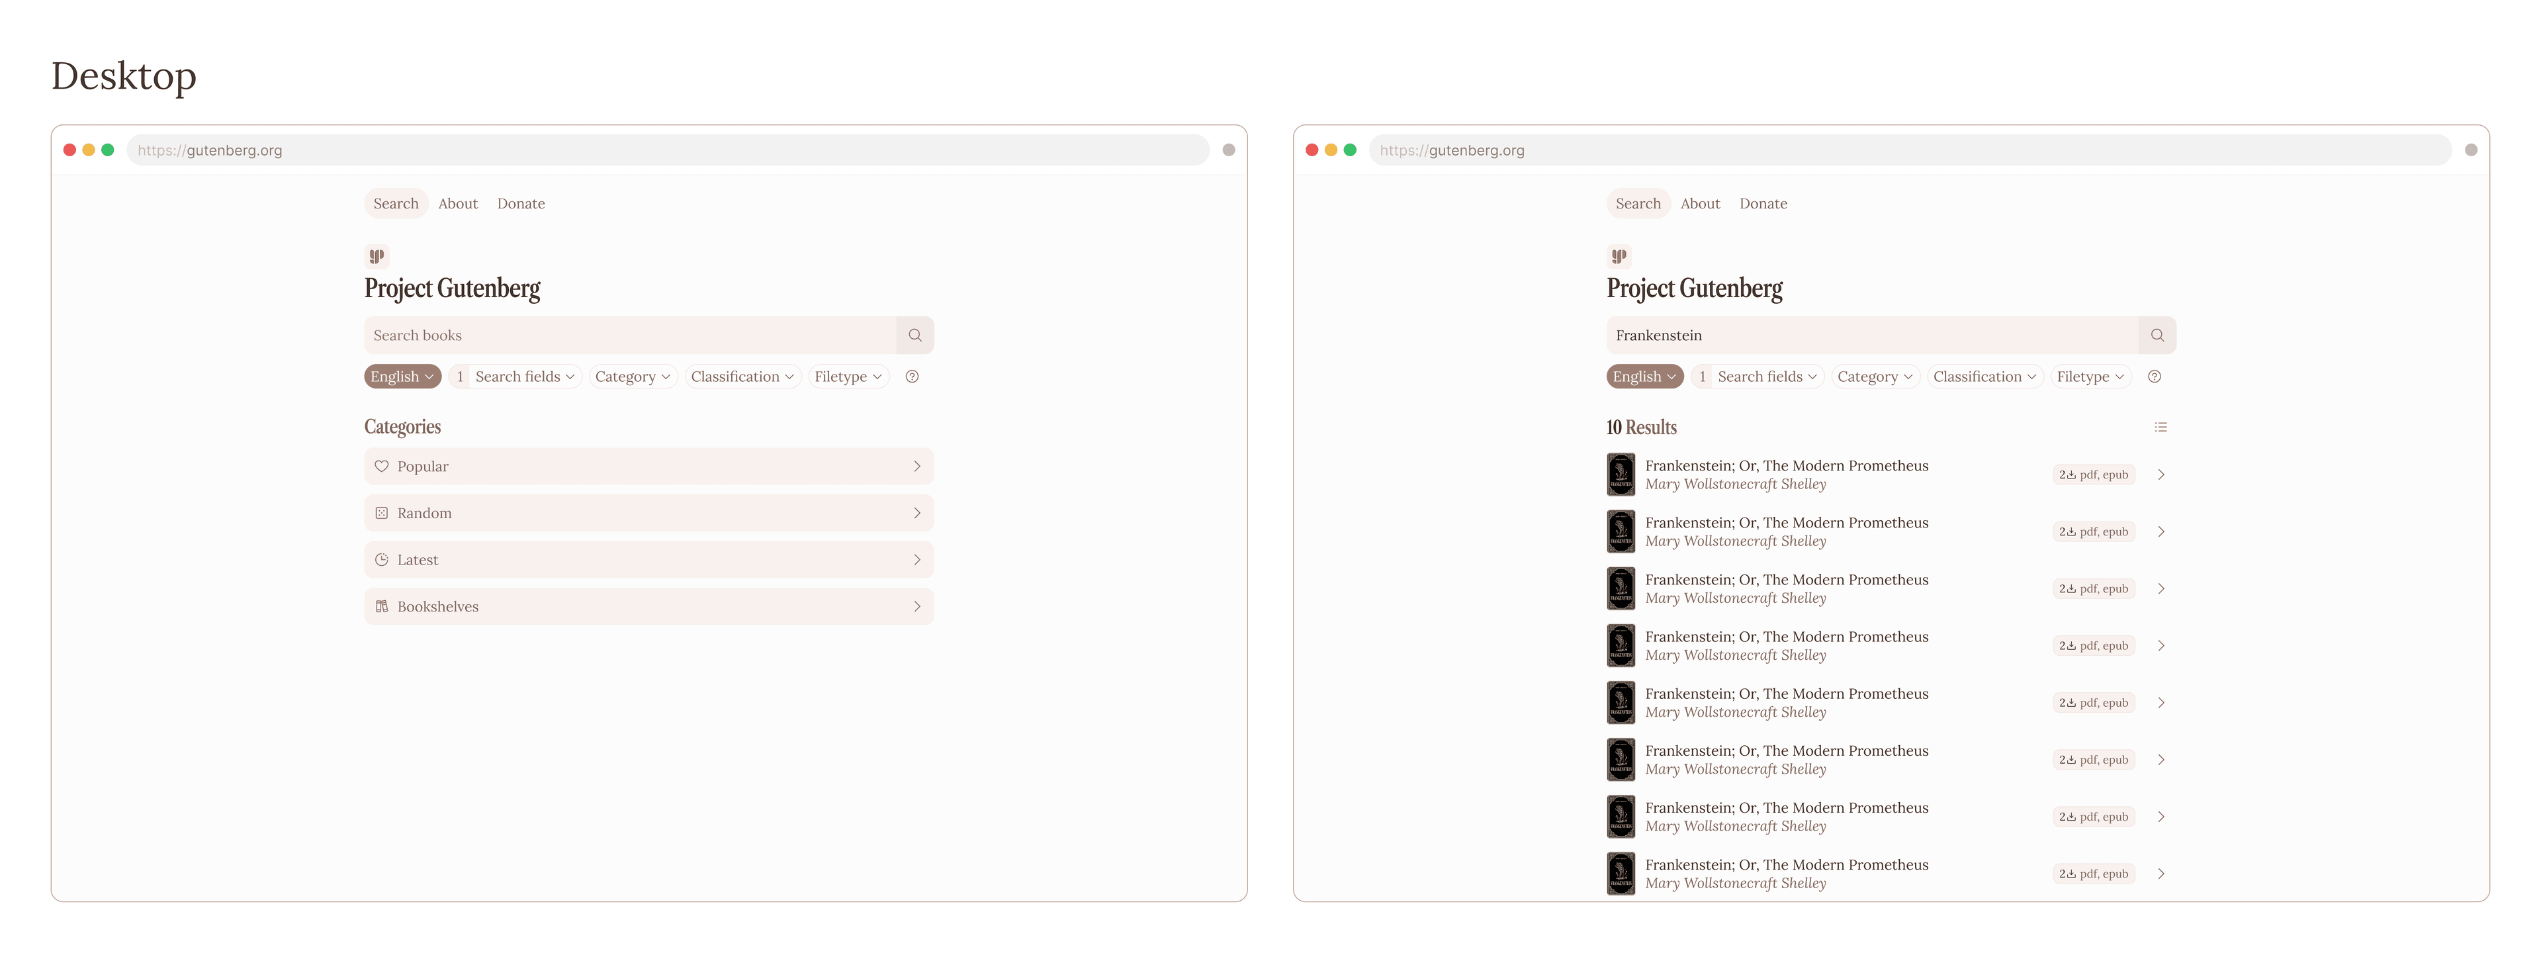Open Donate in left window

(x=521, y=203)
